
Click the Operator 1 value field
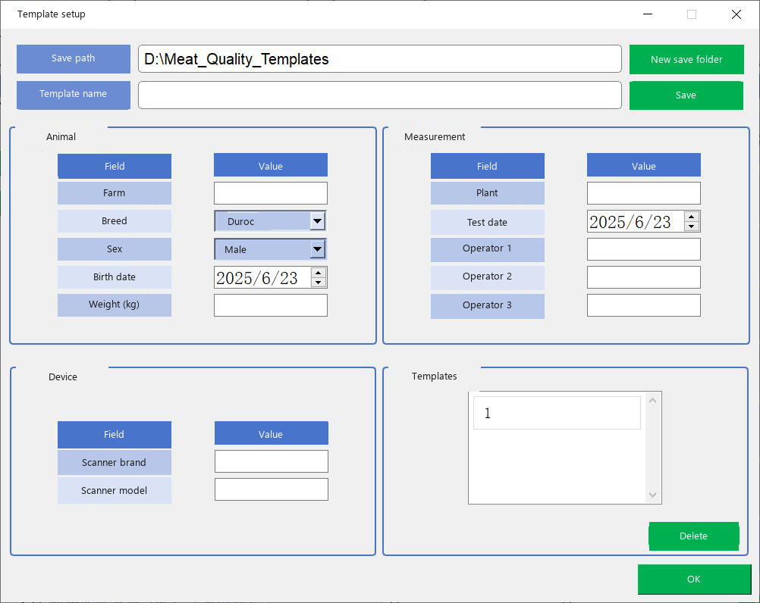[x=644, y=249]
